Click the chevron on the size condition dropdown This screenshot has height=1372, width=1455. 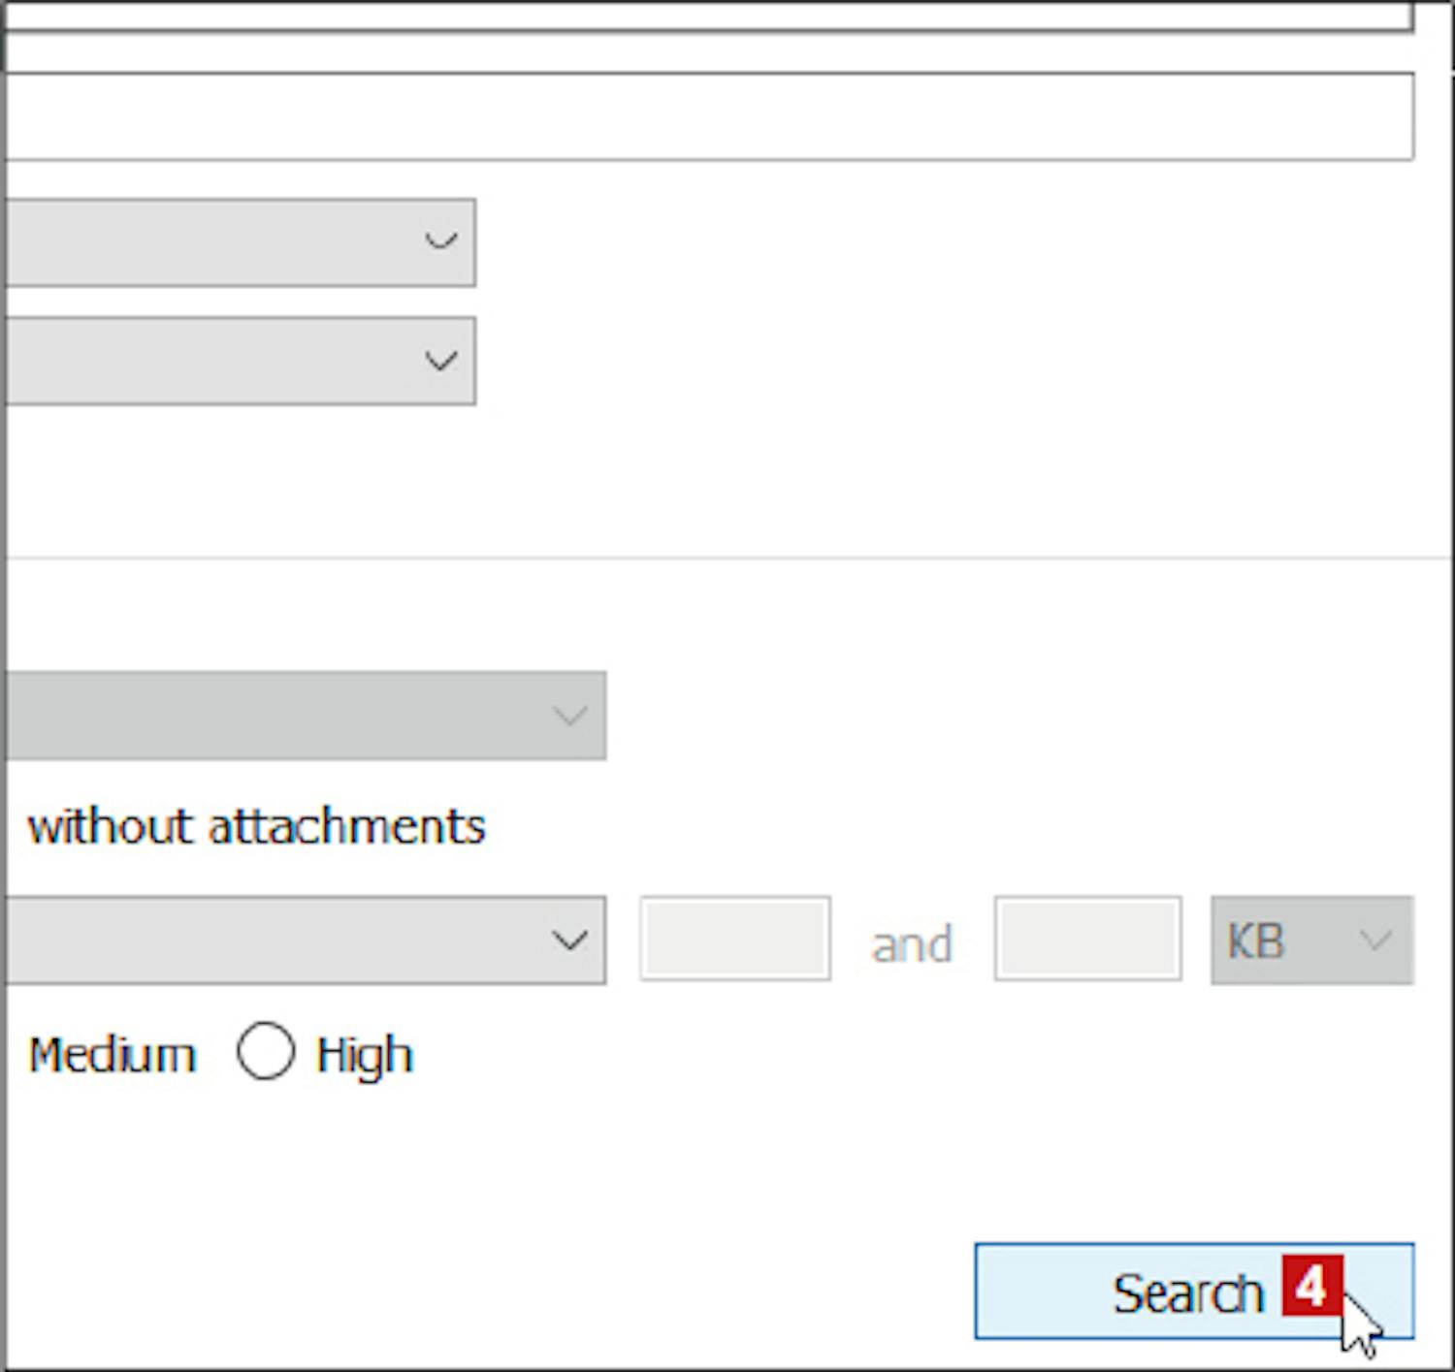[569, 940]
